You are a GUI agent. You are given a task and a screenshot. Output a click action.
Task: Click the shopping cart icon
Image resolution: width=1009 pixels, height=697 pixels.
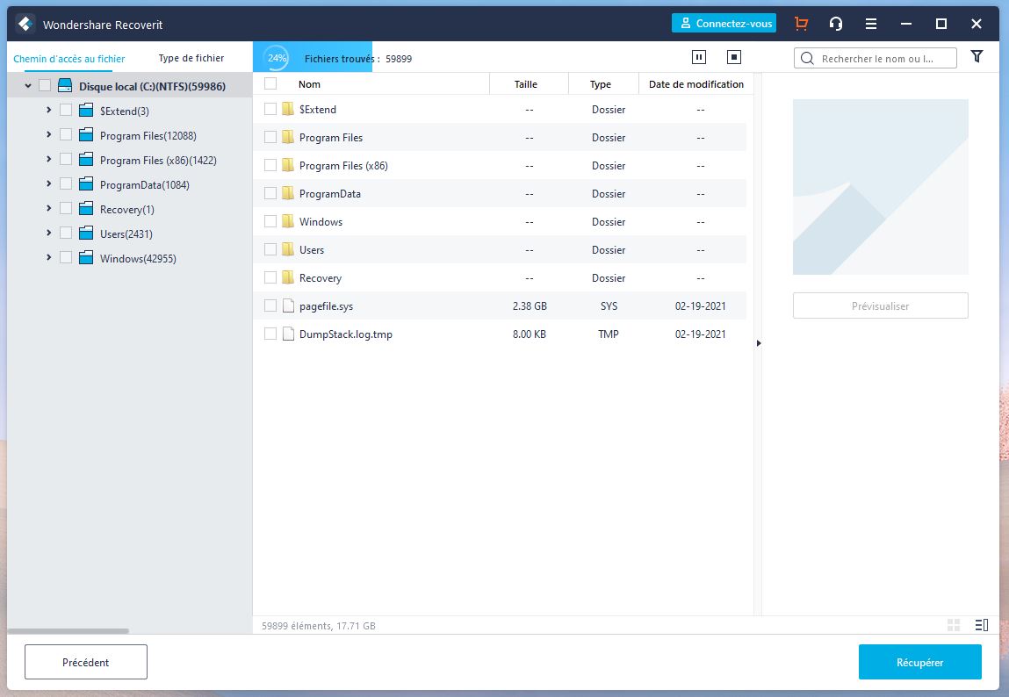click(801, 25)
